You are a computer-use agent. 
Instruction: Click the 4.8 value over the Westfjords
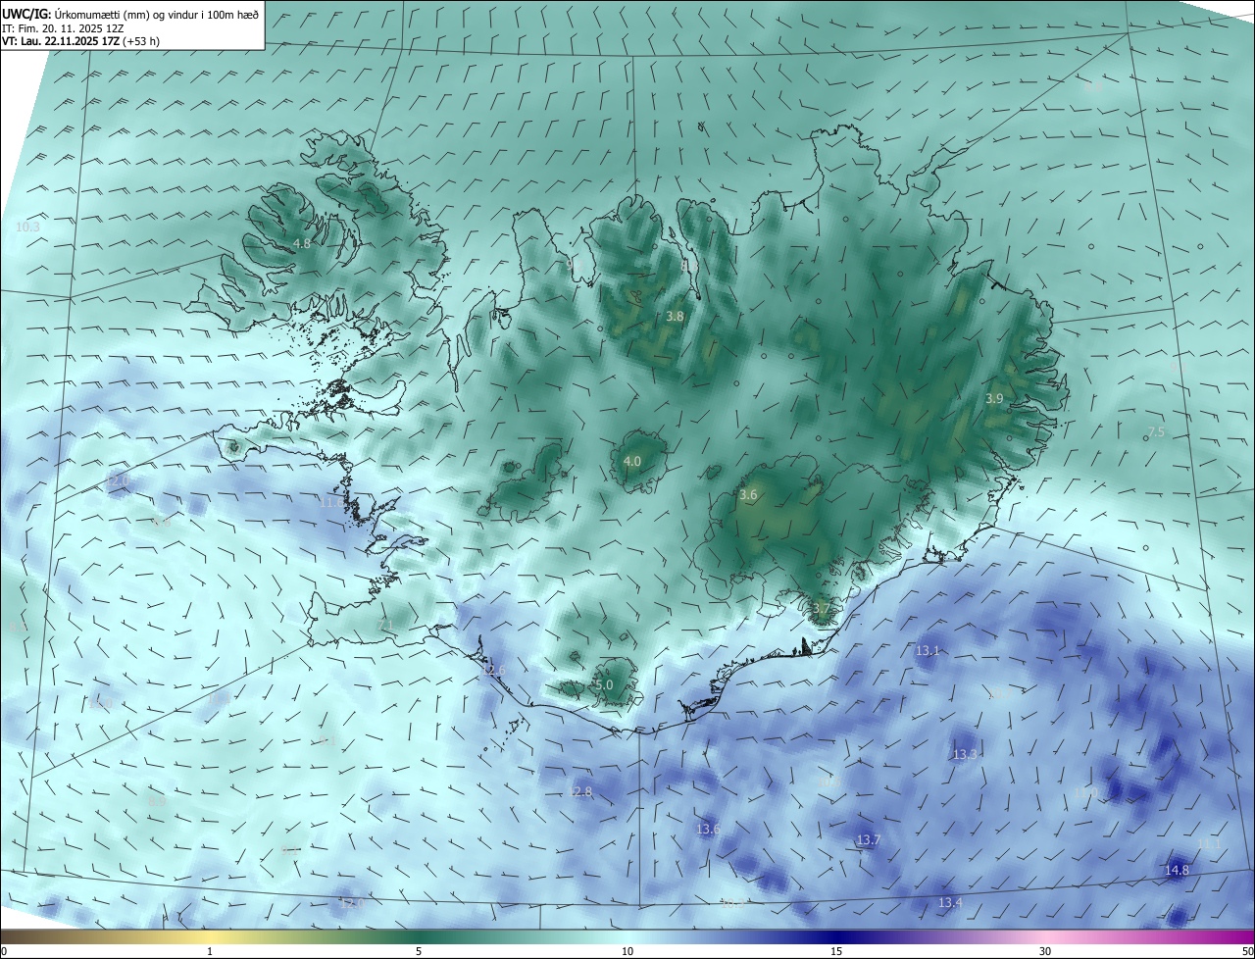pos(302,243)
